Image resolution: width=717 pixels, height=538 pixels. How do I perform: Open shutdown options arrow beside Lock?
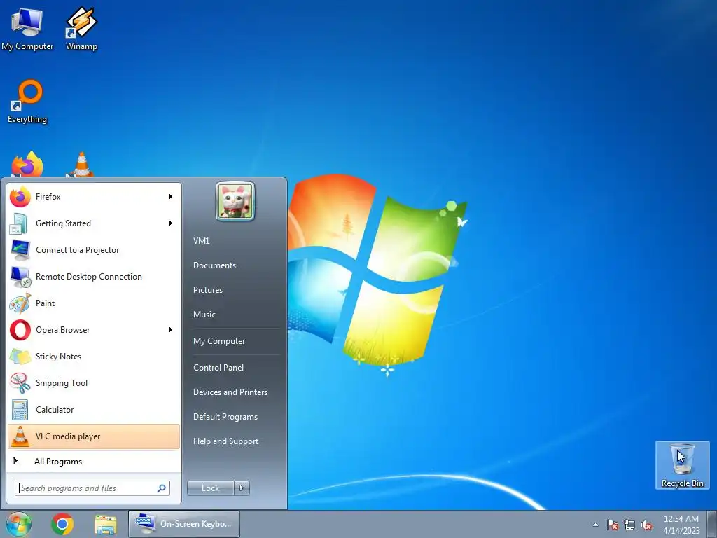pos(242,488)
